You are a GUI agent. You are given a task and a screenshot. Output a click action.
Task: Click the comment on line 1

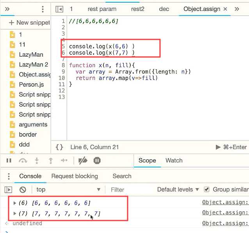pos(94,21)
